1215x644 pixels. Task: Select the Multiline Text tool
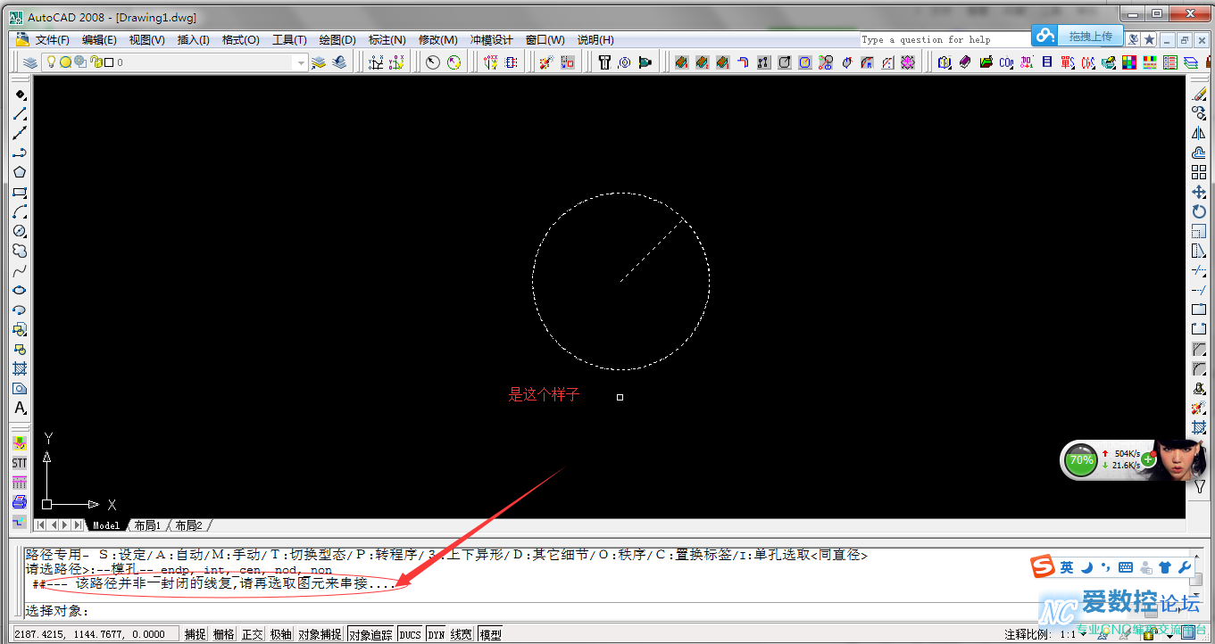pos(20,408)
